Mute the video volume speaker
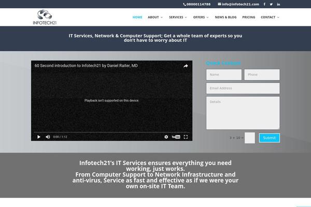311x207 pixels. tap(48, 137)
